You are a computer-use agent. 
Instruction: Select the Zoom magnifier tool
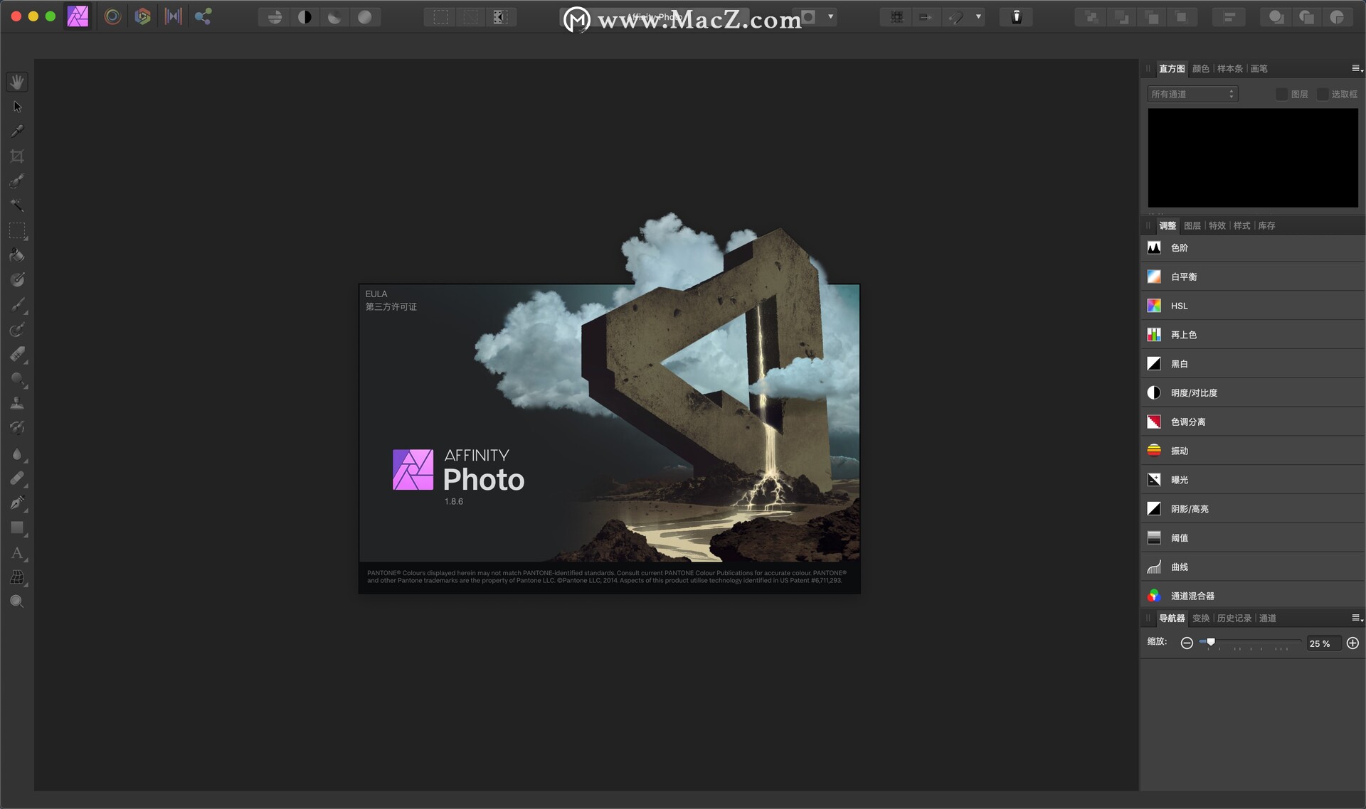click(x=17, y=601)
